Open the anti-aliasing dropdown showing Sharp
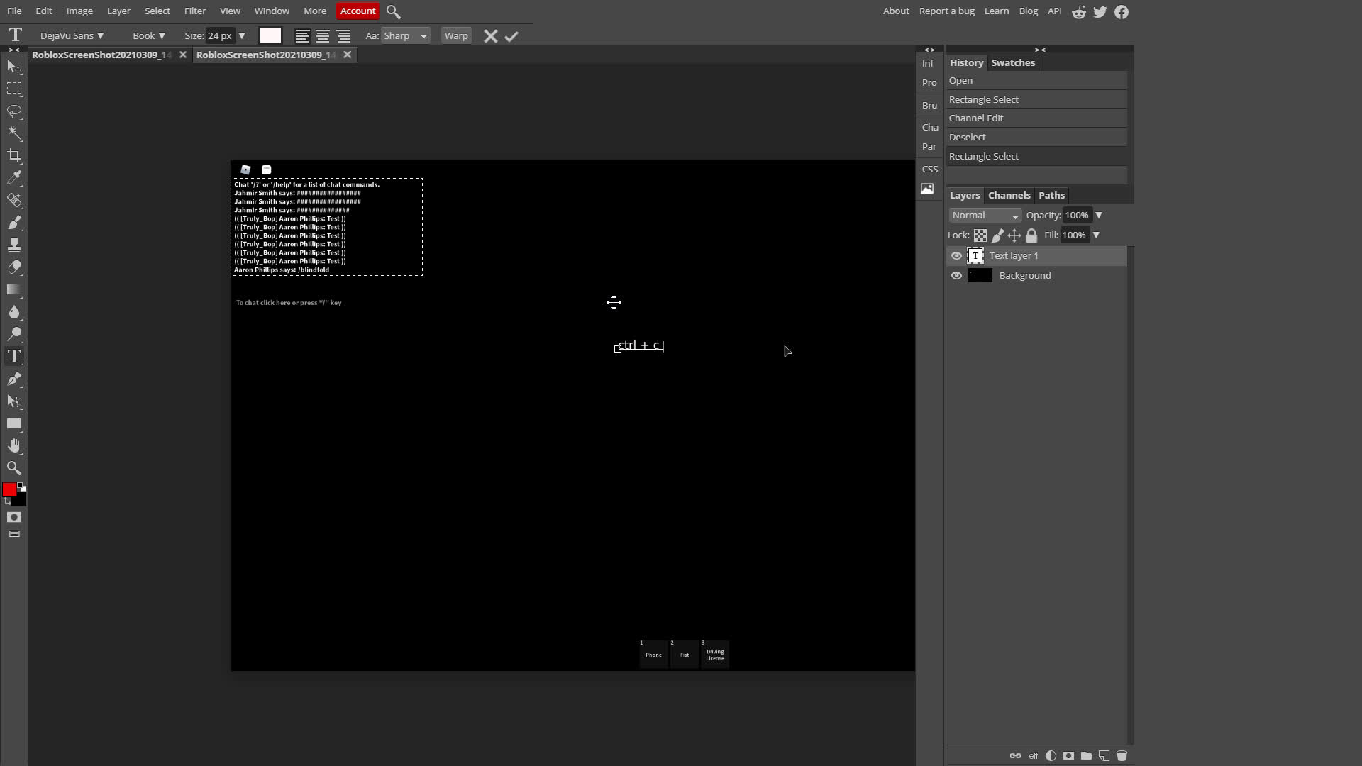1362x766 pixels. point(404,35)
